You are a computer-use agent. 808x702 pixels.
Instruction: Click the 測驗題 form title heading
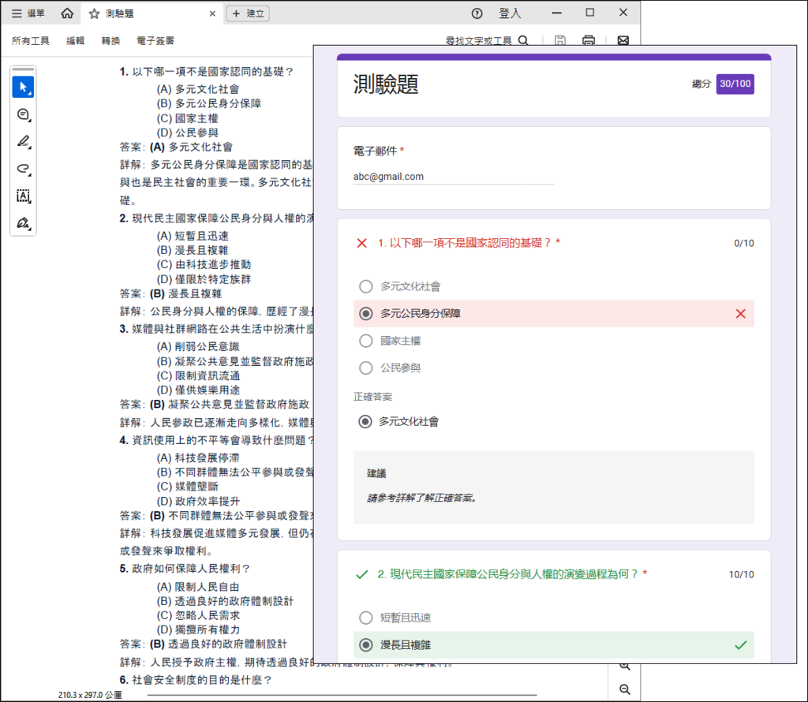(x=385, y=84)
